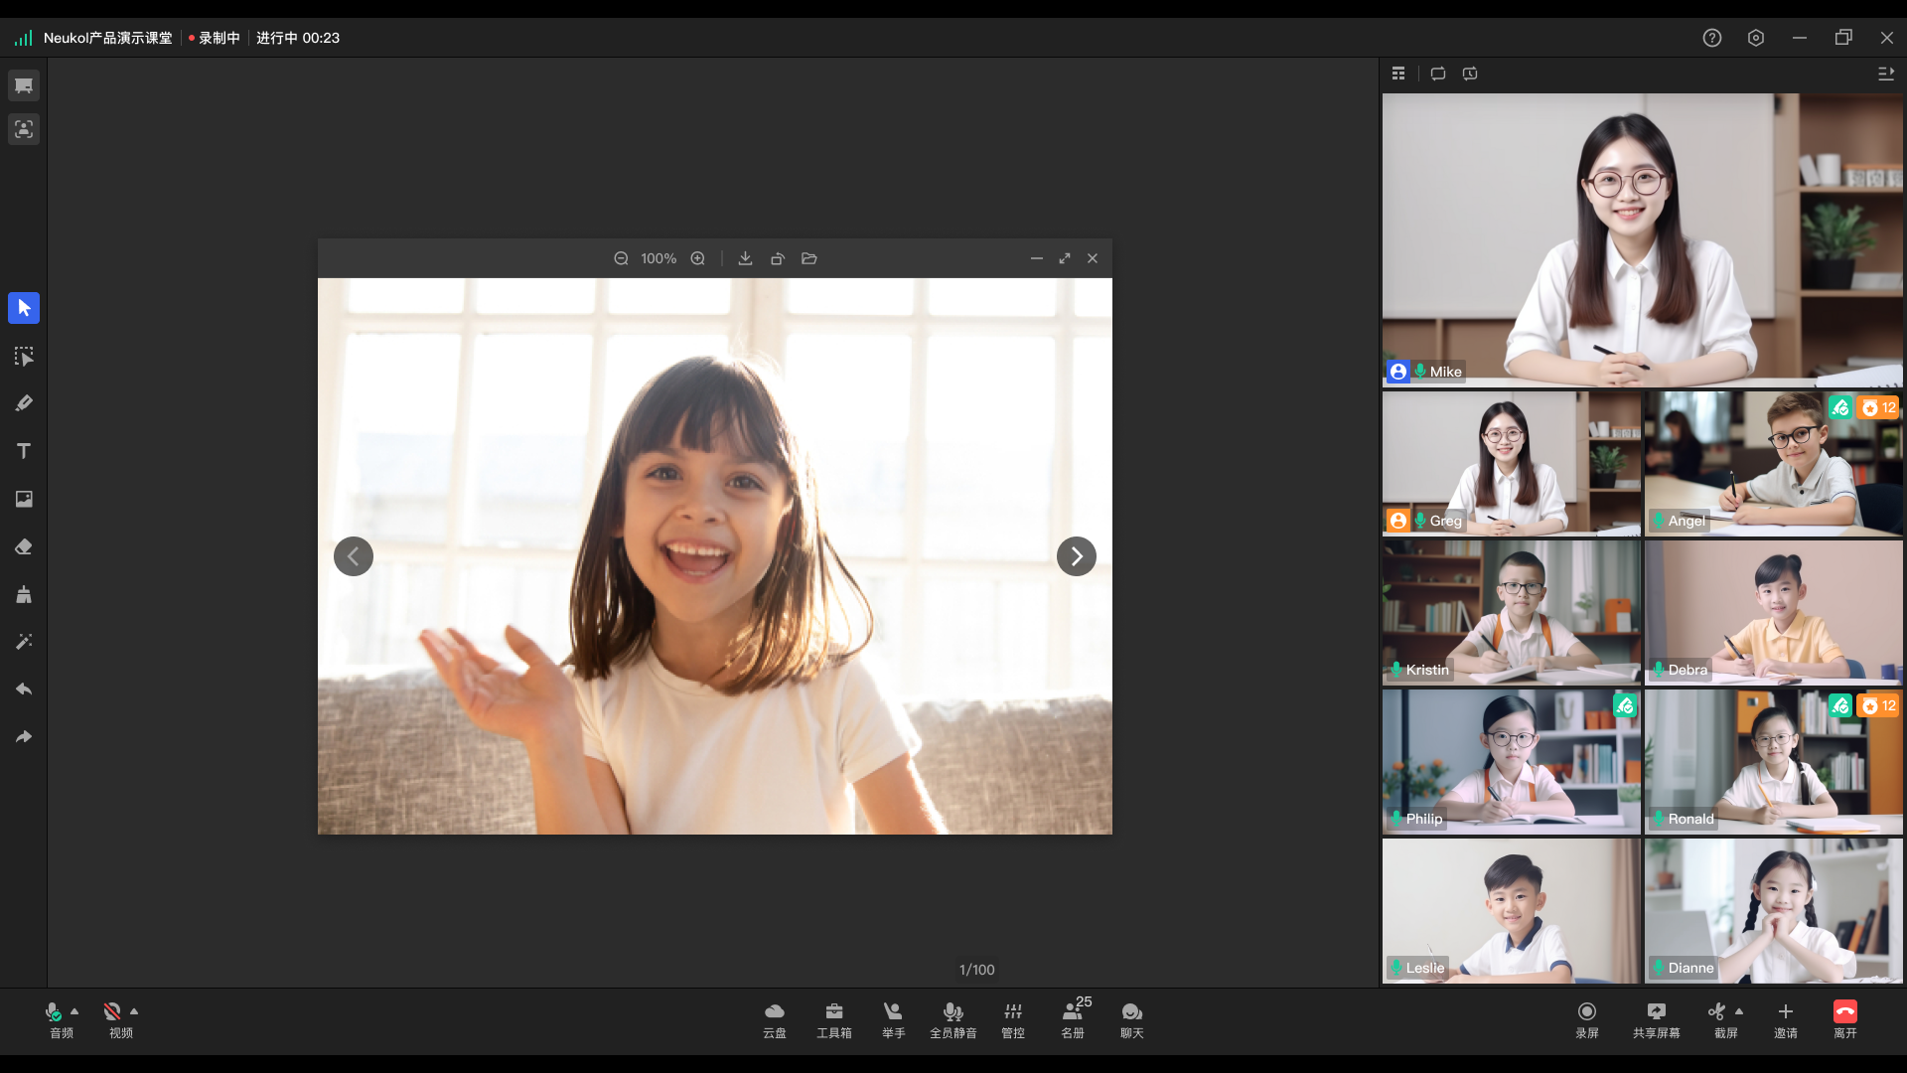Expand screenshot 截屏 options arrow
Image resolution: width=1907 pixels, height=1073 pixels.
click(x=1739, y=1011)
